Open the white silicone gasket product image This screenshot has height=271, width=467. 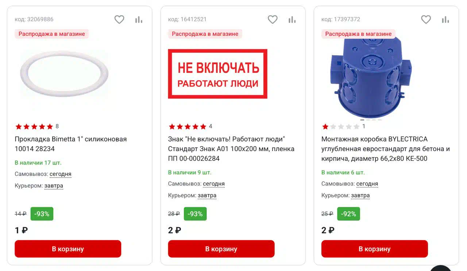coord(64,74)
